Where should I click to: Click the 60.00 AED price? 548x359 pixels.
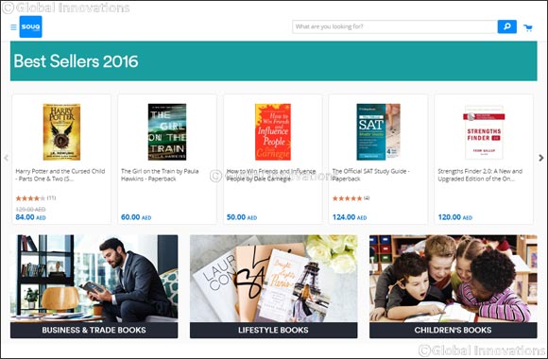click(x=136, y=217)
